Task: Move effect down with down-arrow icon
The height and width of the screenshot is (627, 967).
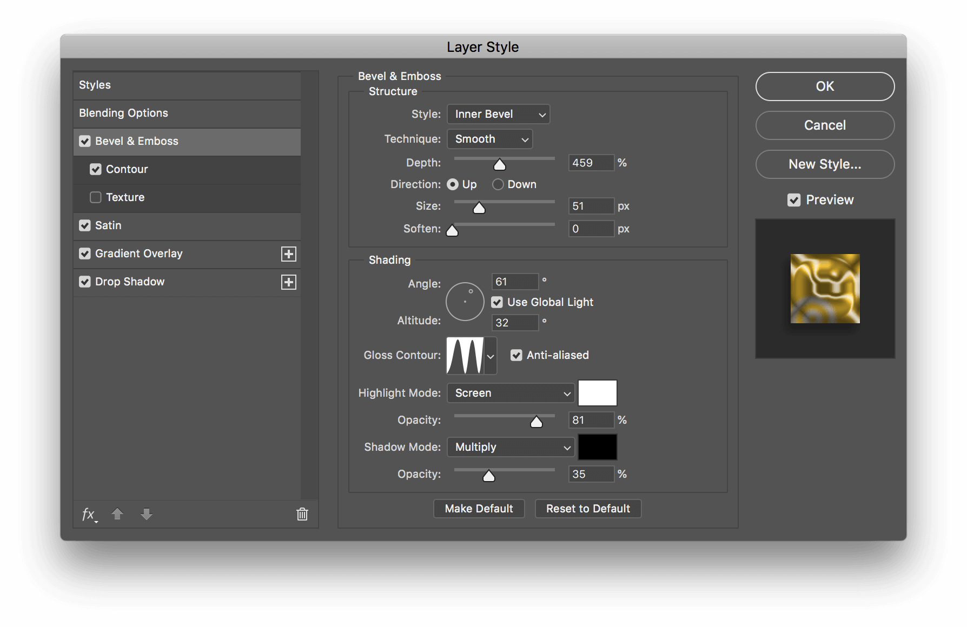Action: pos(146,514)
